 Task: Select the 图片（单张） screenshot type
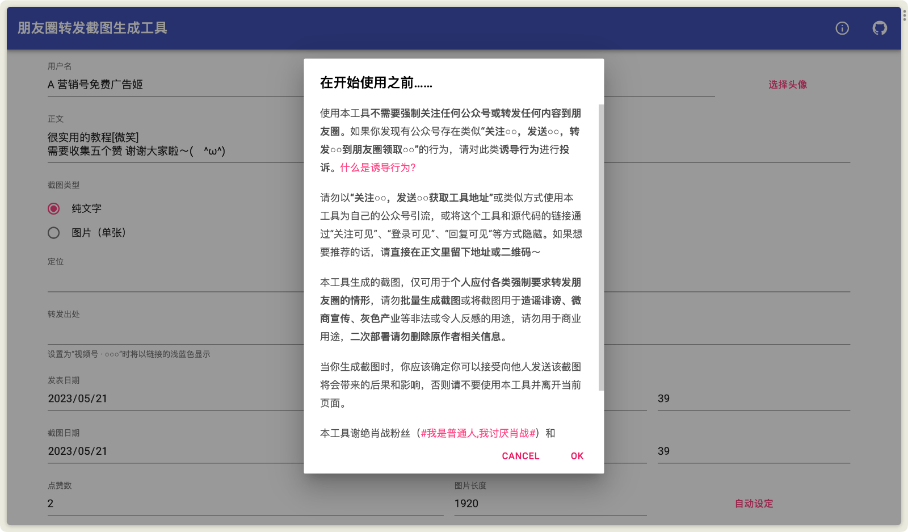pos(53,233)
